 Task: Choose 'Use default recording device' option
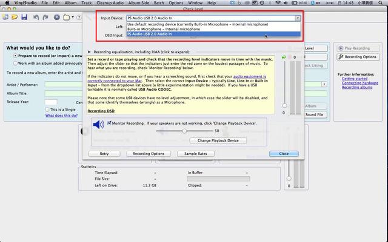tap(213, 24)
